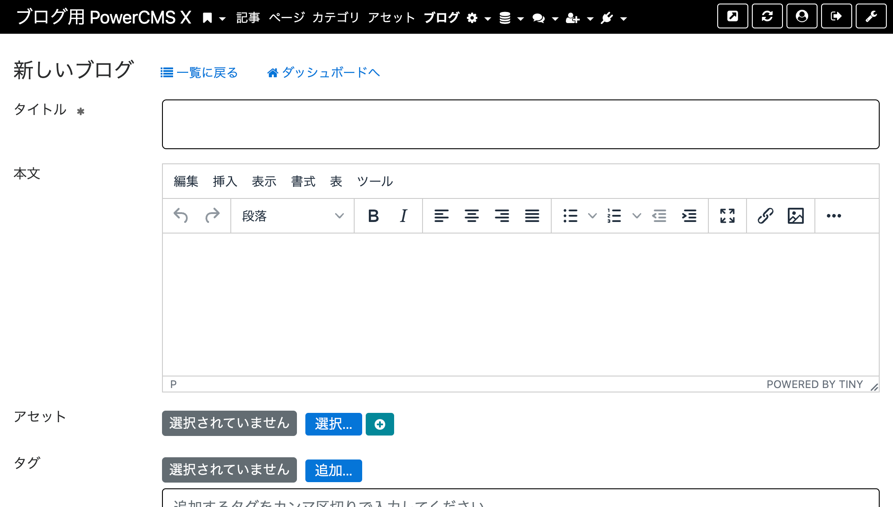This screenshot has width=893, height=507.
Task: Open the user profile icon button
Action: tap(802, 16)
